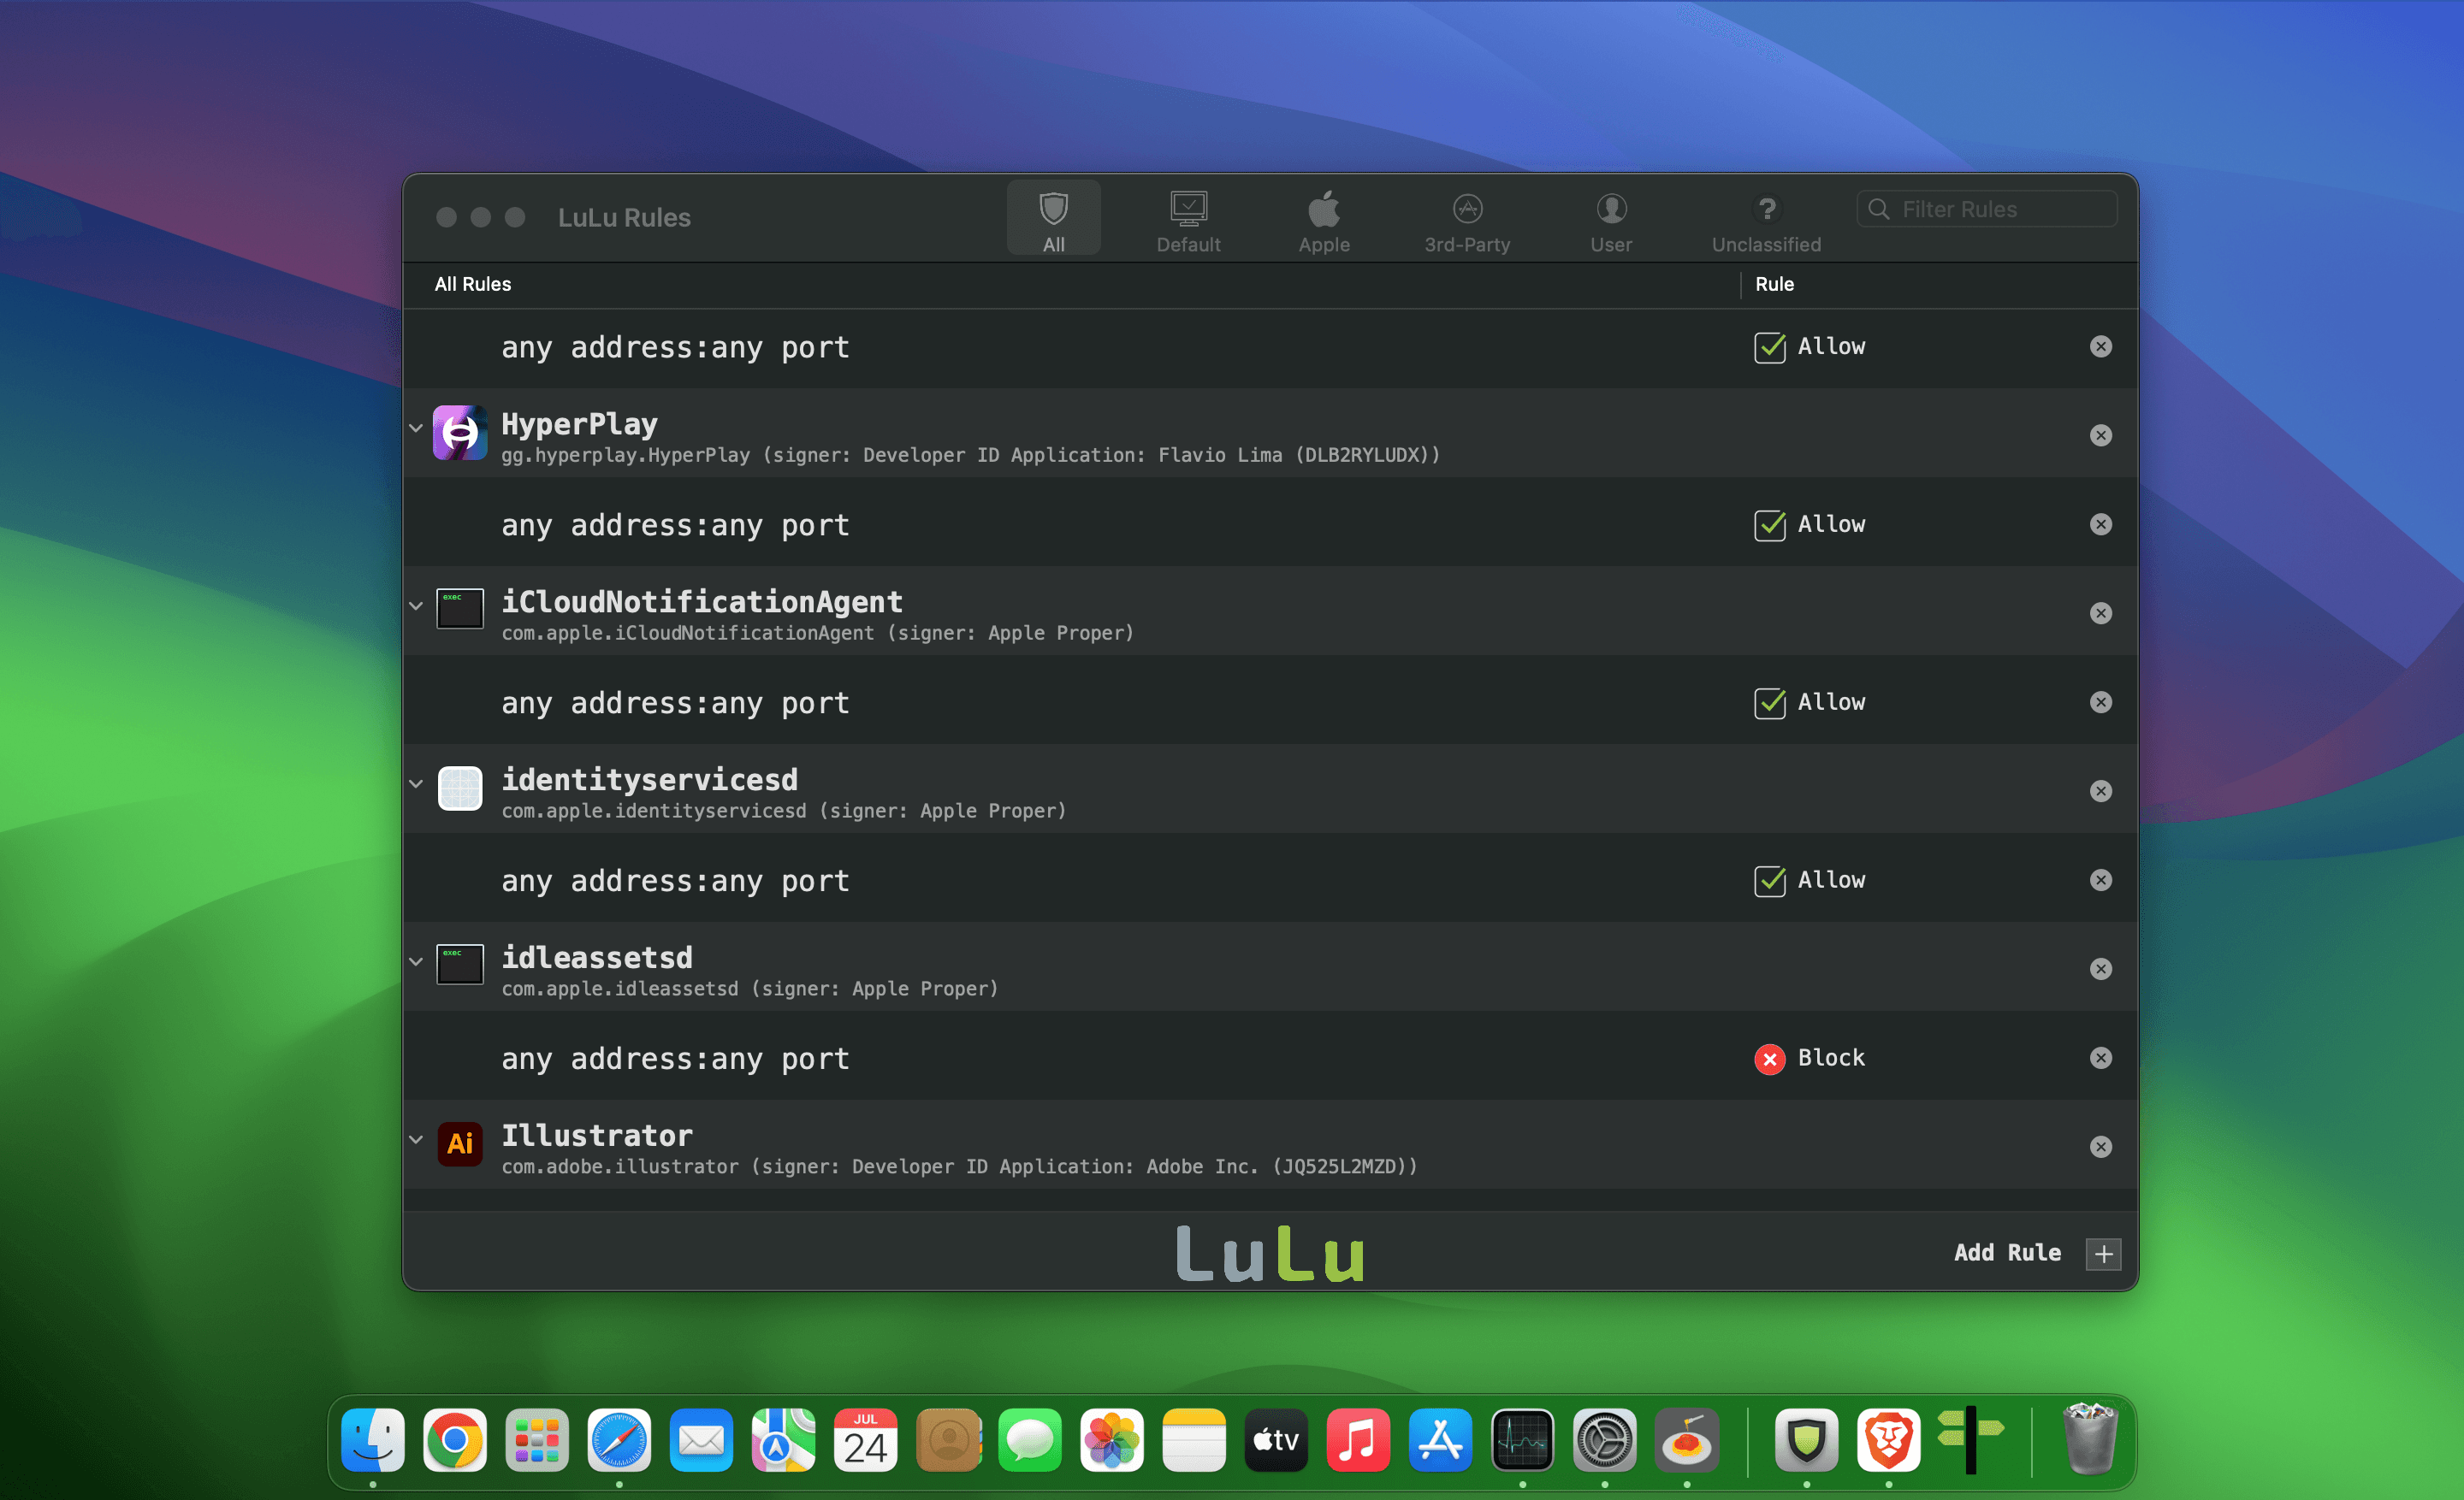Click the identityservicesd generic app icon

tap(459, 788)
